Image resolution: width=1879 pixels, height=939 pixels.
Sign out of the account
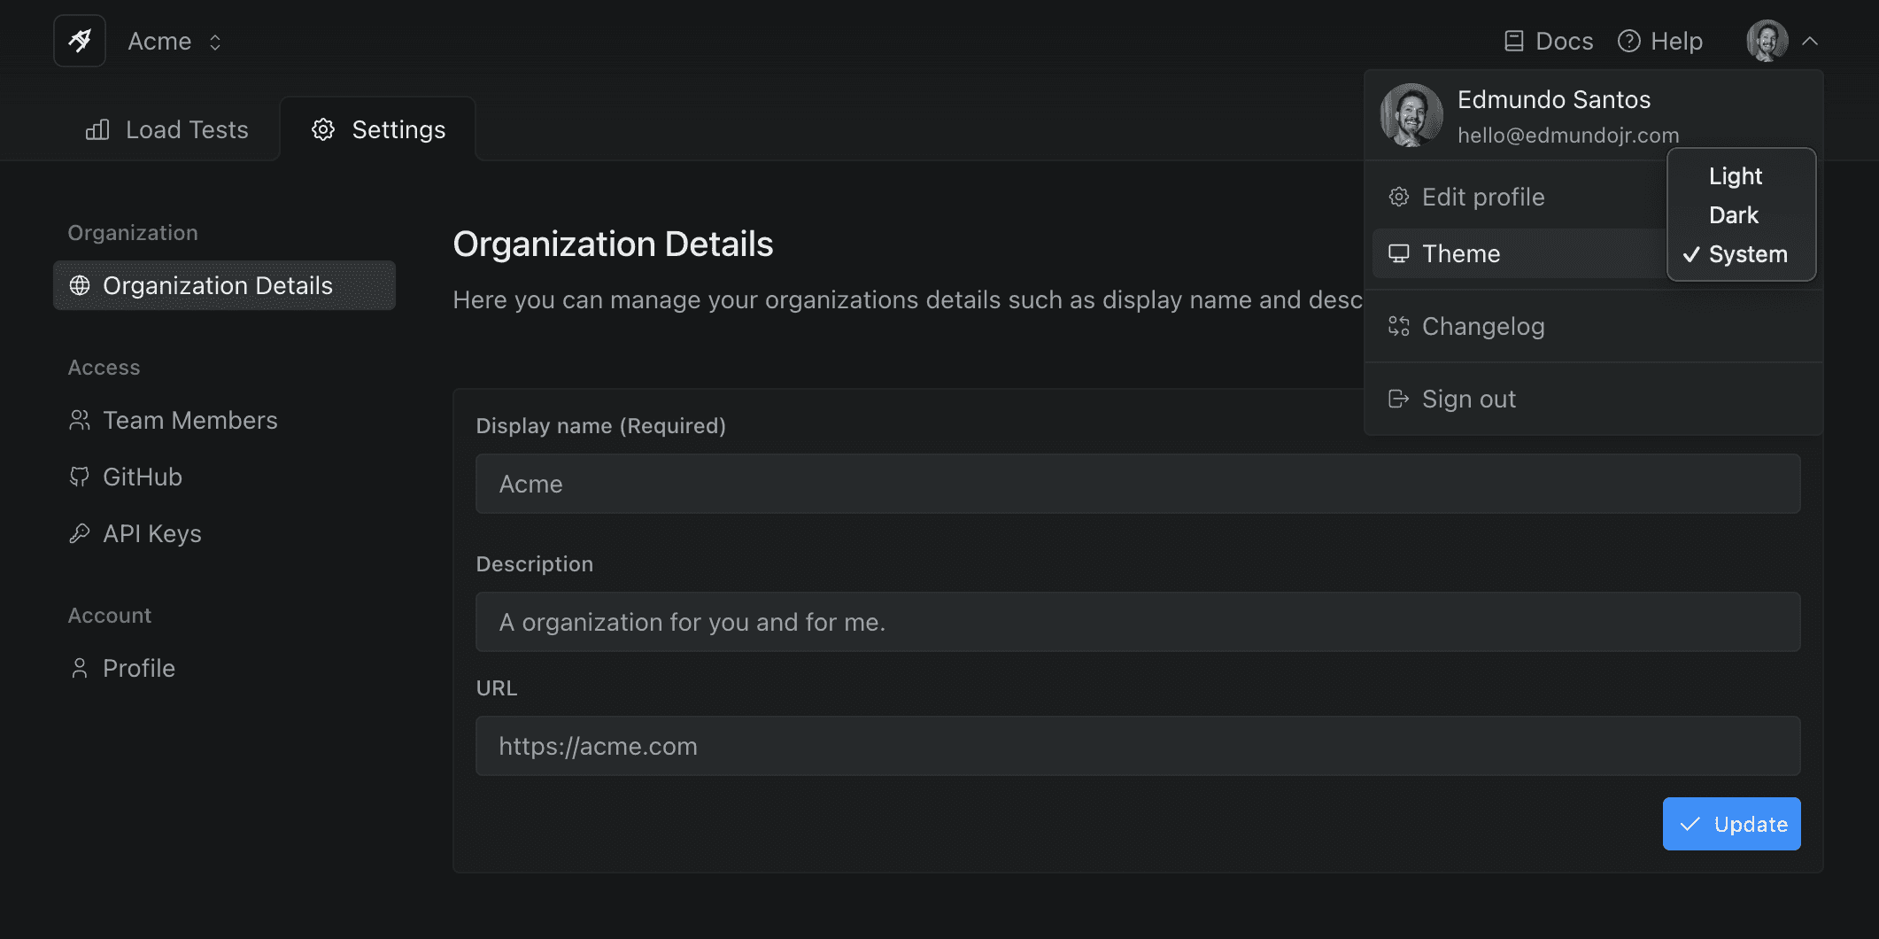tap(1468, 399)
